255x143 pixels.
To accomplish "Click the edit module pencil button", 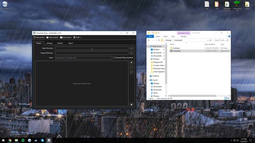I will [131, 72].
